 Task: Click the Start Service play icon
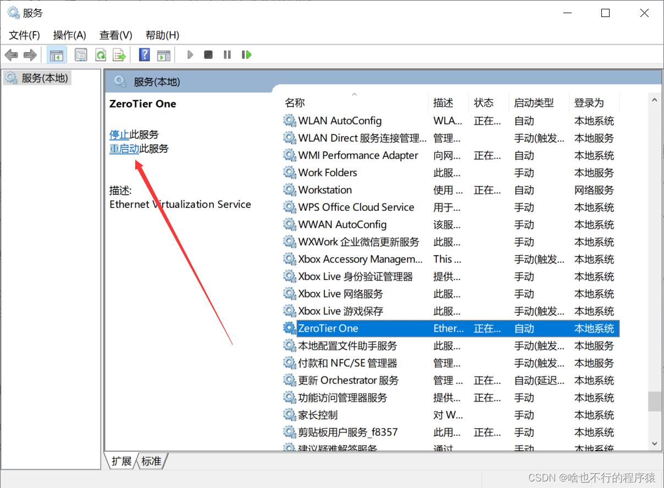(190, 55)
